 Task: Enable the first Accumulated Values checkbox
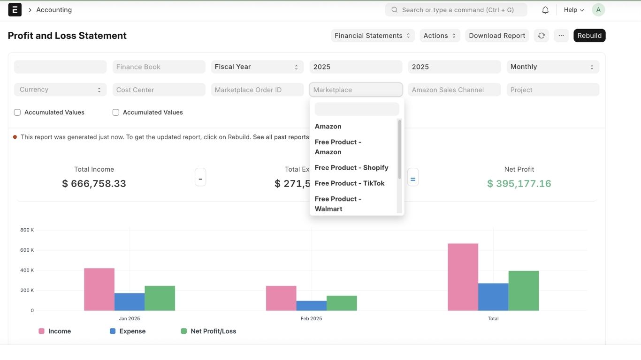pyautogui.click(x=17, y=112)
